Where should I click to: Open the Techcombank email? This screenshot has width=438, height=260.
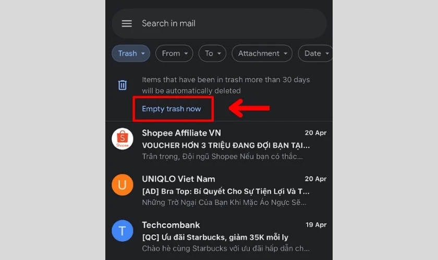coord(220,236)
